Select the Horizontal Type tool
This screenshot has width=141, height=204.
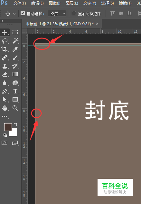click(x=15, y=91)
